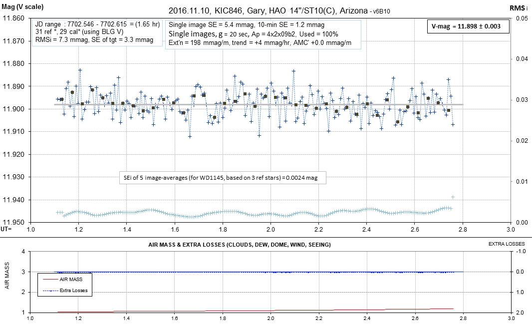Click the chart title starting with 2016.11.10, KIC846

(x=279, y=10)
